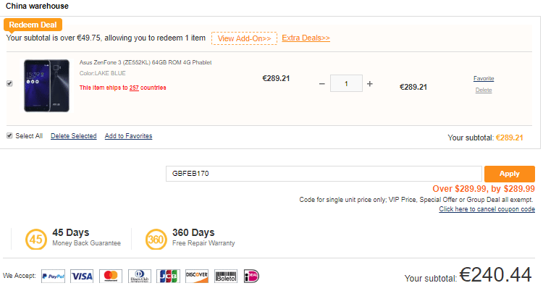Click the PayPal payment icon
Viewport: 543px width, 304px height.
pos(54,276)
